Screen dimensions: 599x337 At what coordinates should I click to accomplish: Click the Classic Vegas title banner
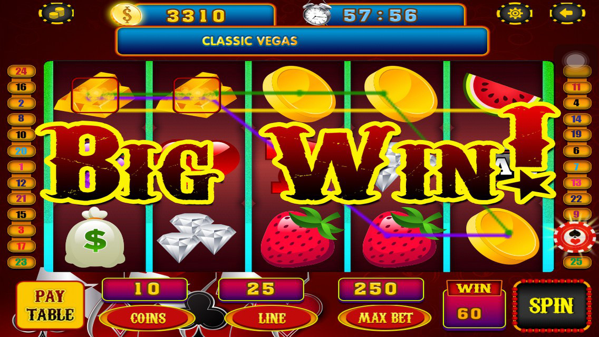pyautogui.click(x=302, y=41)
